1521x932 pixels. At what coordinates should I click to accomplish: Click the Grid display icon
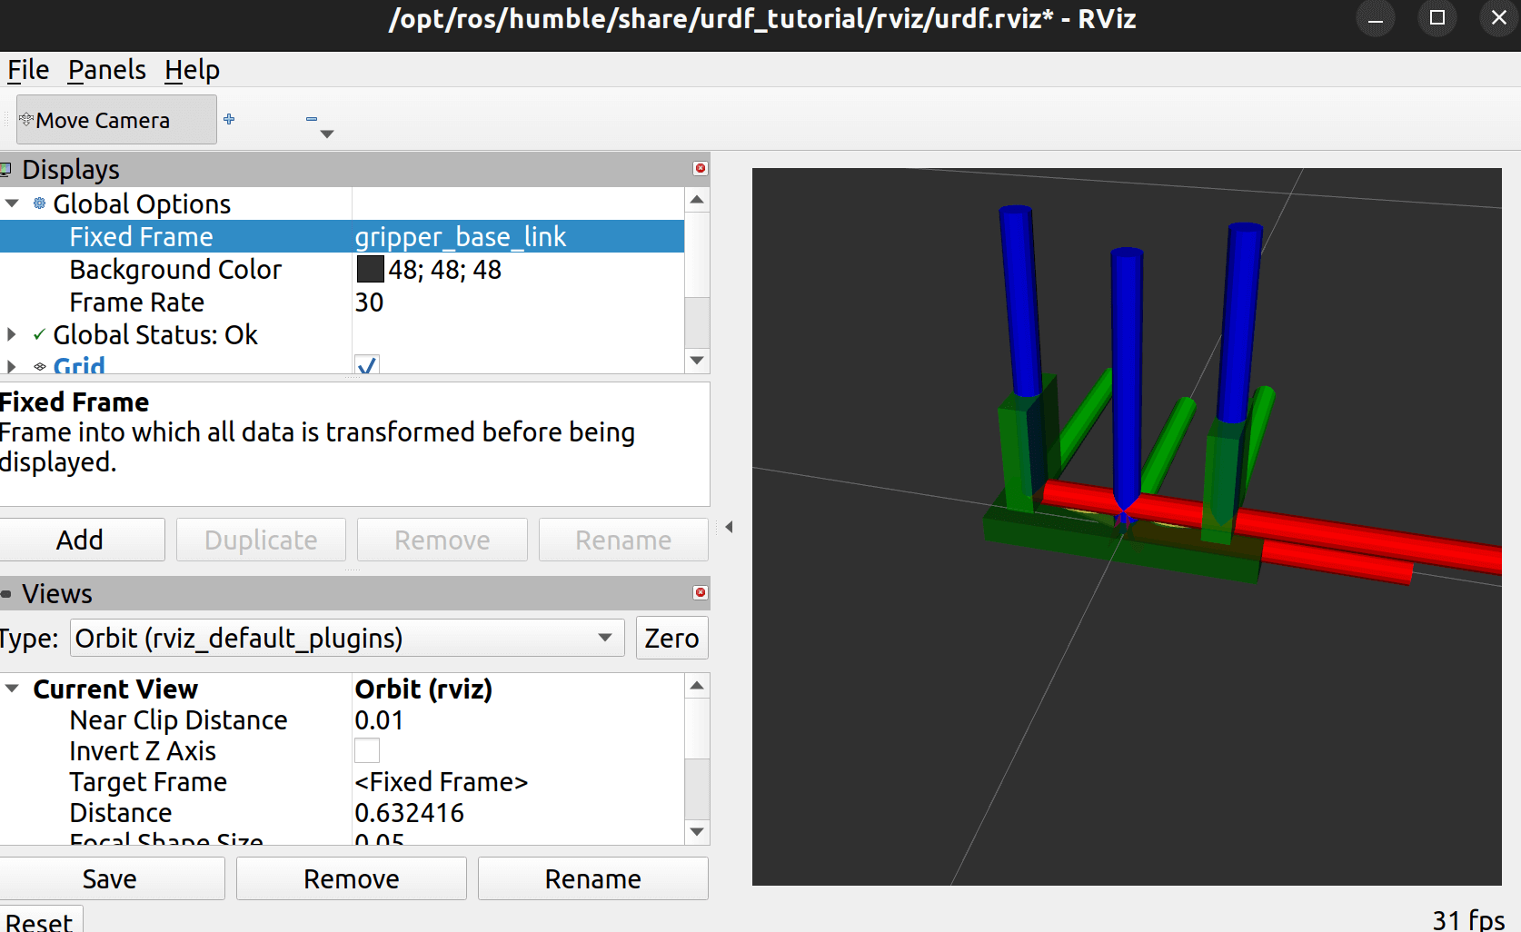pyautogui.click(x=39, y=367)
